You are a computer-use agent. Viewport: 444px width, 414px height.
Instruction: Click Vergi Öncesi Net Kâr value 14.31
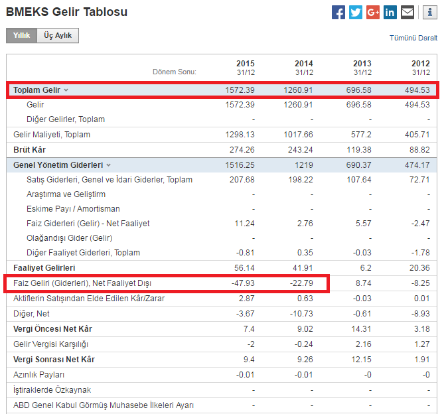(x=361, y=329)
